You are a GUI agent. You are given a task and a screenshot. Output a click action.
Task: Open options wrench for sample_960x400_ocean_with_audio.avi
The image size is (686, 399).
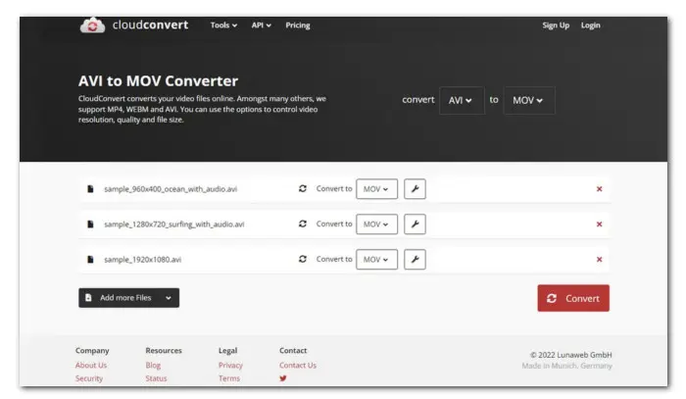(415, 189)
